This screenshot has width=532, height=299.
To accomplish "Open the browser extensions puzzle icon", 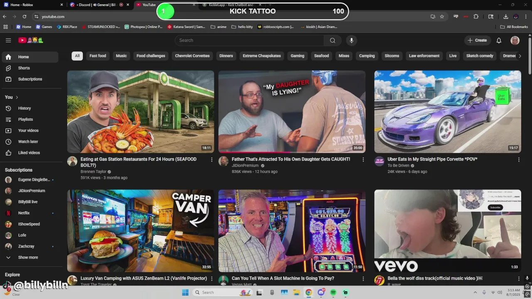I will coord(476,17).
